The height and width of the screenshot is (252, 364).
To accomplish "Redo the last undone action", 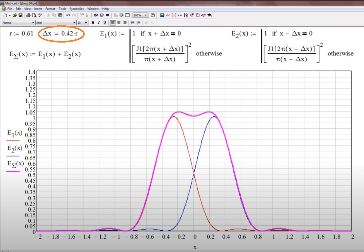I will pos(74,15).
